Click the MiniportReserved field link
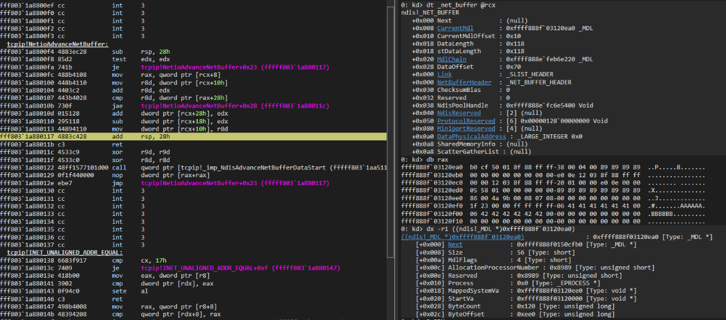Screen dimensions: 726x320 [466, 128]
